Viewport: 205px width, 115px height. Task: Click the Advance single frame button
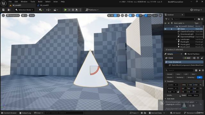coord(69,10)
